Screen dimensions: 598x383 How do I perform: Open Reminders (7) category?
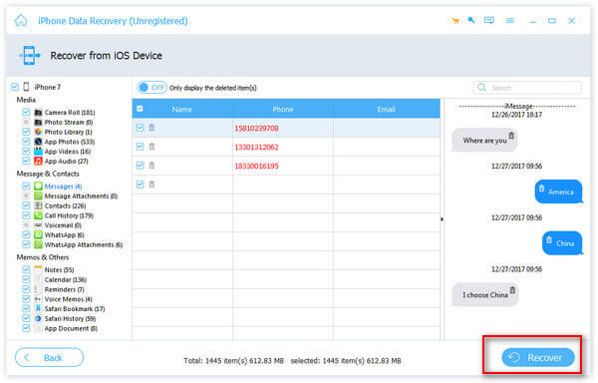tap(64, 289)
